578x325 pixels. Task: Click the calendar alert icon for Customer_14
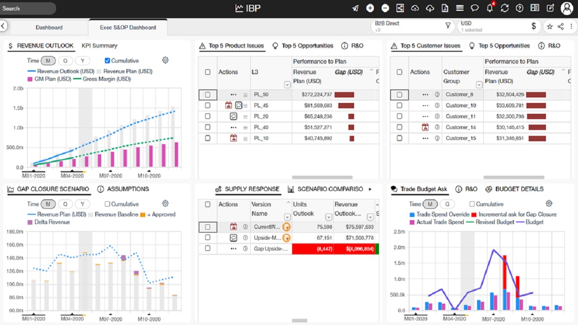(x=425, y=127)
